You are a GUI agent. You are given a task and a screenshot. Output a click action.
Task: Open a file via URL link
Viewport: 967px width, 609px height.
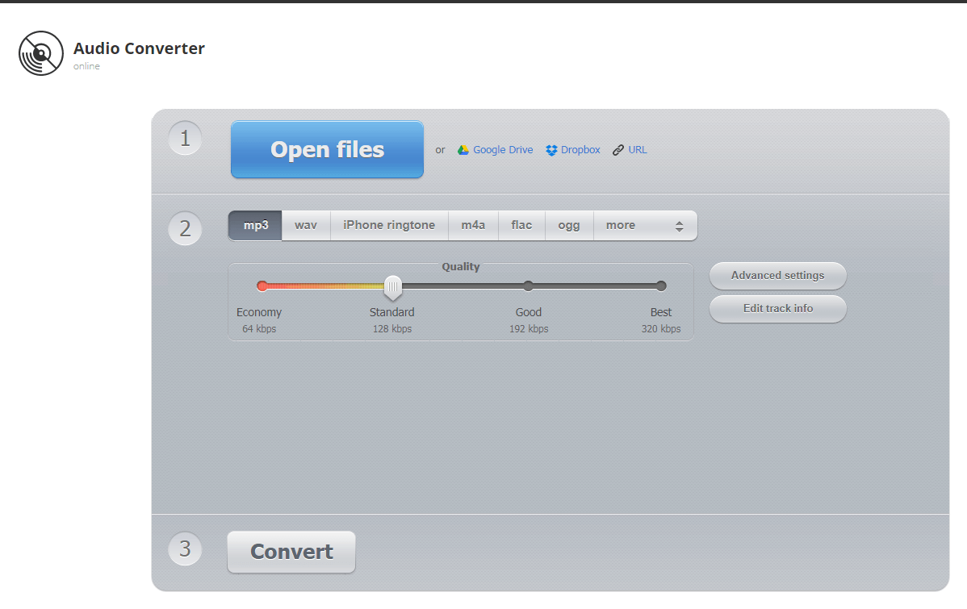638,150
